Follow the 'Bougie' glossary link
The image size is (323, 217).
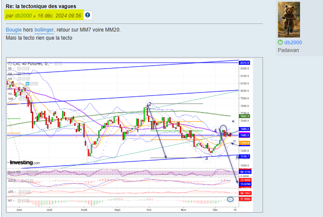coord(14,30)
